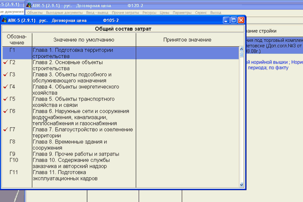The image size is (303, 202).
Task: Click the АВК-5 icon in Ф120-2 title bar
Action: pos(29,5)
